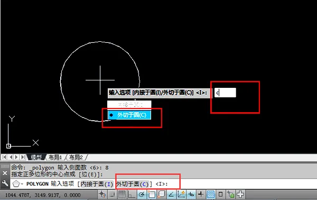Jump to last layout tab arrow

(x=23, y=157)
